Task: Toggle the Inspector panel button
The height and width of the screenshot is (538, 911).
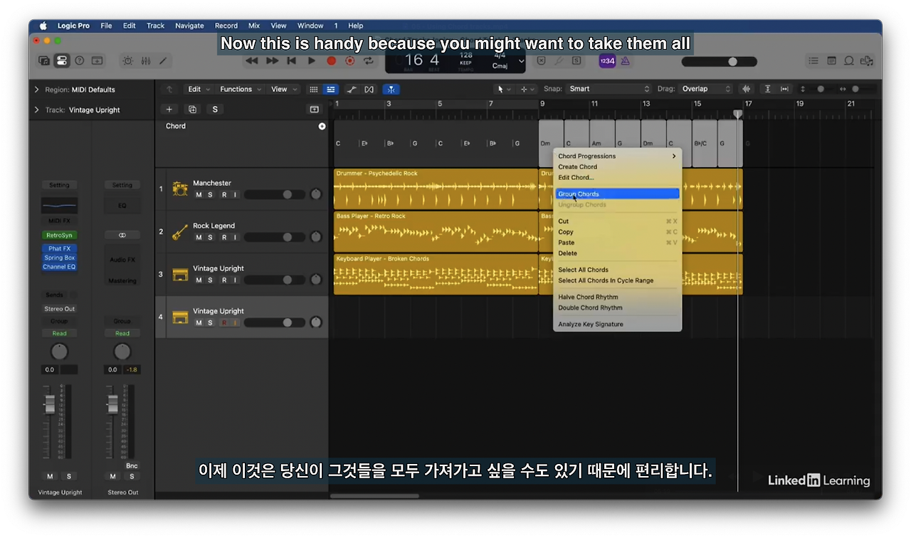Action: click(62, 61)
